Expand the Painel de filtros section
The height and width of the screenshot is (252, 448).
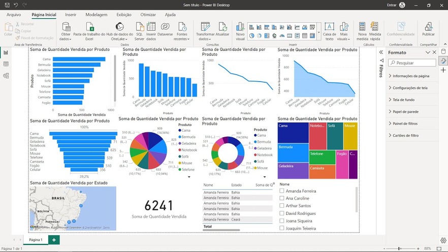point(411,123)
